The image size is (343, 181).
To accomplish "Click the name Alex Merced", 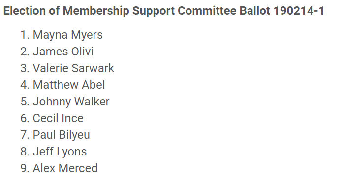I will tap(65, 168).
